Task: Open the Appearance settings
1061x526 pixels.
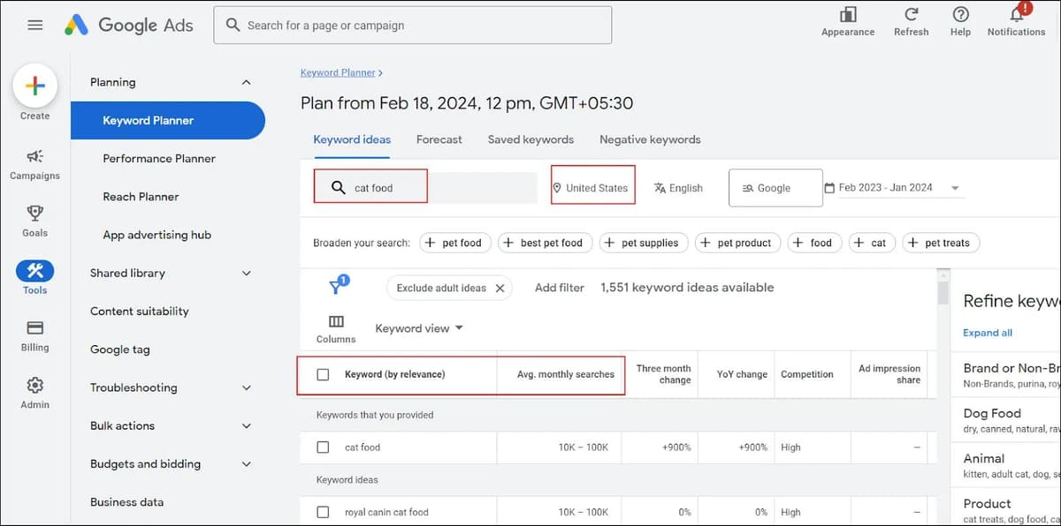Action: coord(848,22)
